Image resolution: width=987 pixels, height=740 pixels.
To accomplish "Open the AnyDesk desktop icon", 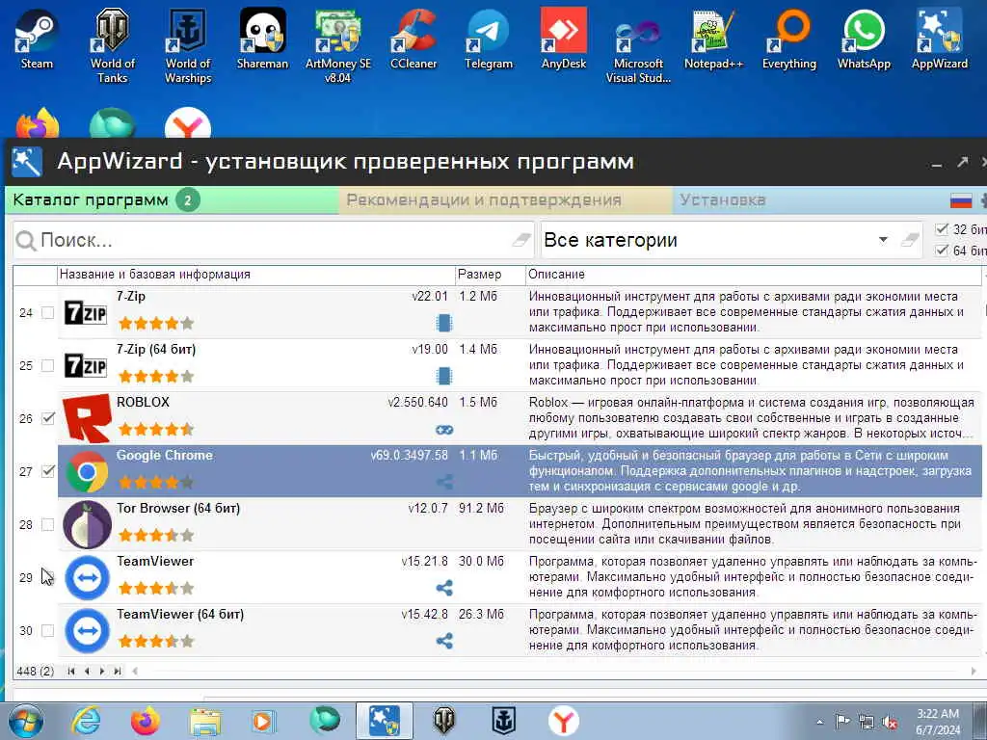I will point(563,38).
